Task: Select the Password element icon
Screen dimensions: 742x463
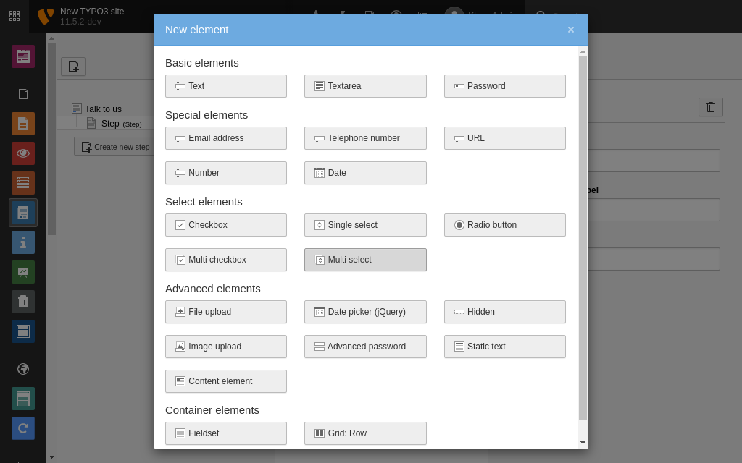Action: [x=459, y=86]
